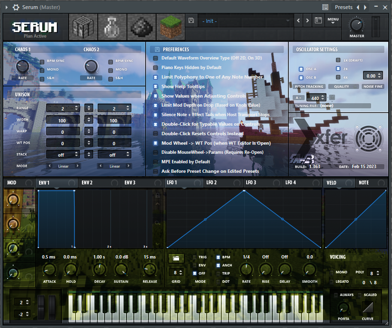Viewport: 392px width, 328px height.
Task: Click the MASTER volume knob
Action: 357,25
